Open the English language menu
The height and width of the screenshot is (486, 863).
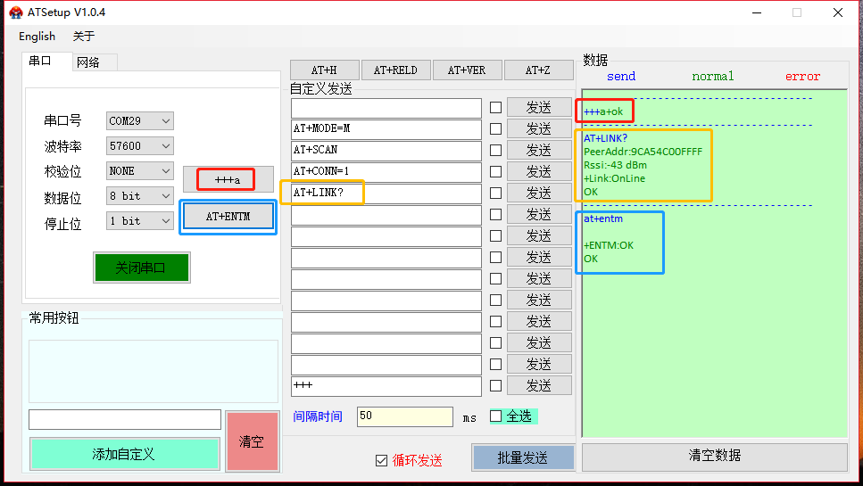click(37, 37)
